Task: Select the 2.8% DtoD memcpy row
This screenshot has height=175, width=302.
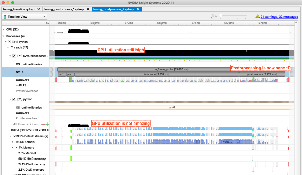Action: tap(31, 170)
